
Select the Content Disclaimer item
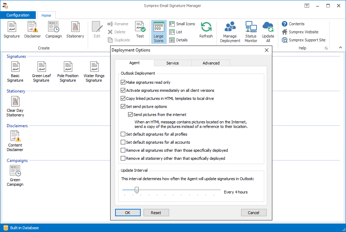click(x=15, y=141)
